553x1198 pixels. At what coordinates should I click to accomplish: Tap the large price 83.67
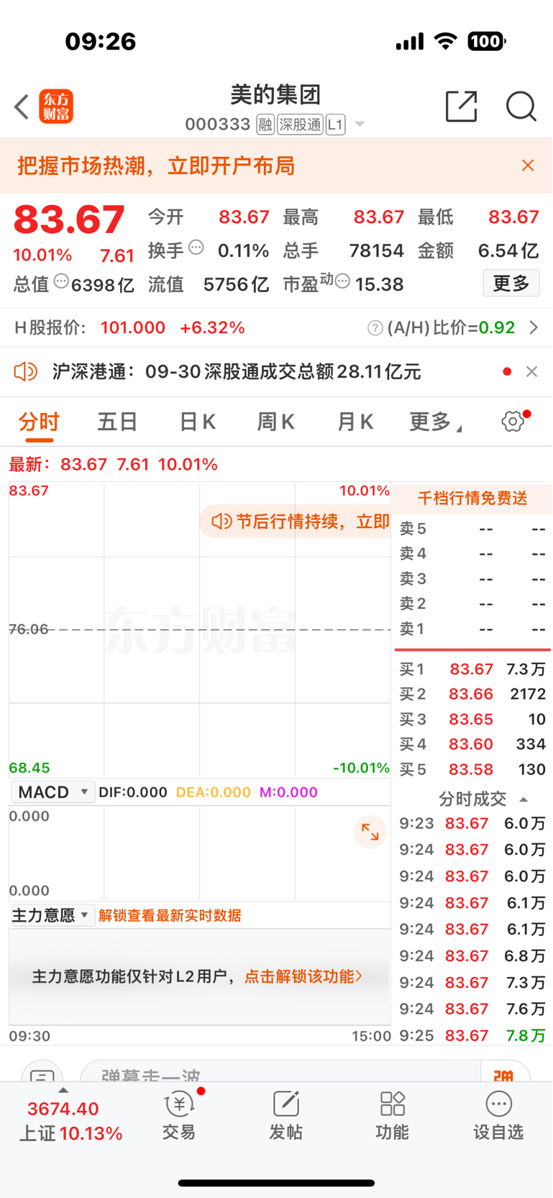point(69,219)
